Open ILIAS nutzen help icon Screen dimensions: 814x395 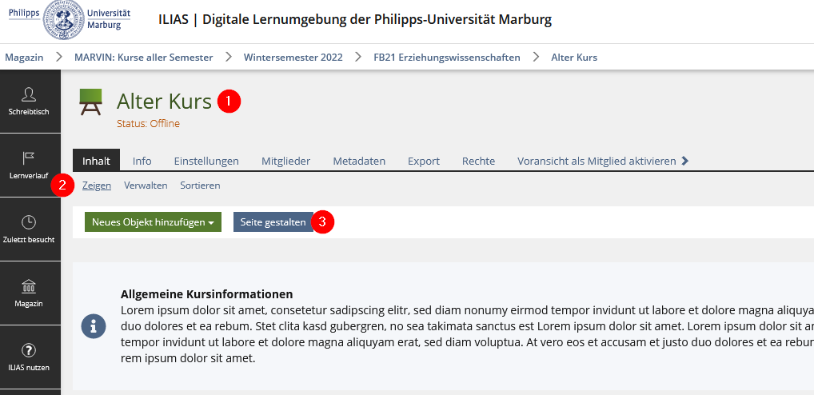tap(29, 350)
